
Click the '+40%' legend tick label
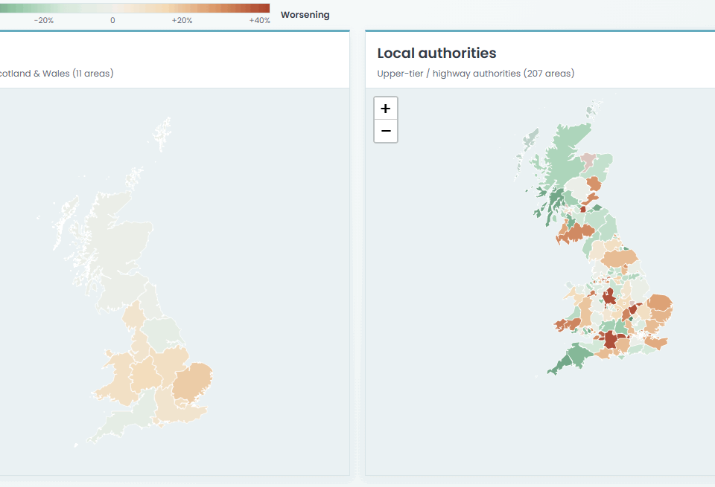pos(259,21)
